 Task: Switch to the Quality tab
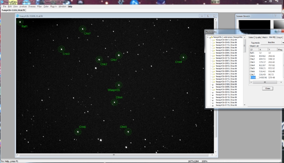point(258,37)
